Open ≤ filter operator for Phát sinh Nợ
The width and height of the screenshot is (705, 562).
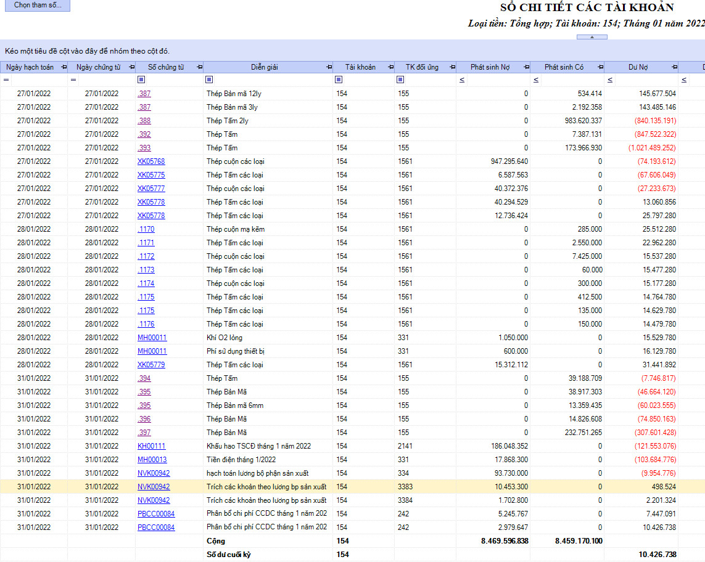click(x=462, y=80)
